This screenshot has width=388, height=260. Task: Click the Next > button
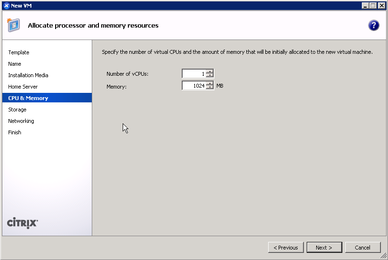[x=324, y=247]
